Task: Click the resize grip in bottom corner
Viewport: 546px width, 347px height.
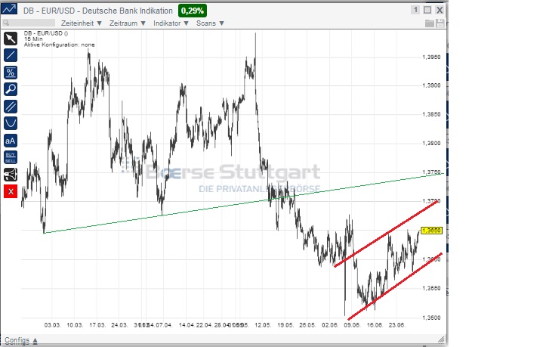Action: coord(441,339)
